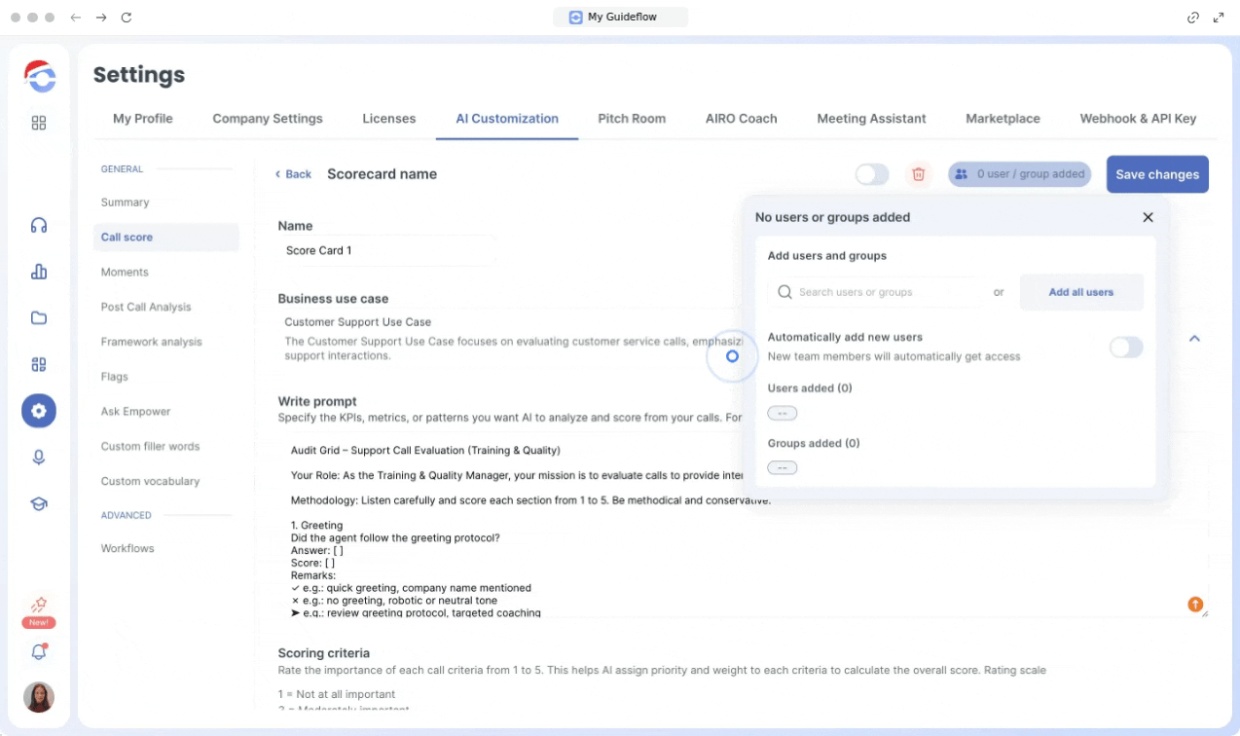Click the microphone icon in sidebar
This screenshot has width=1240, height=736.
click(39, 457)
